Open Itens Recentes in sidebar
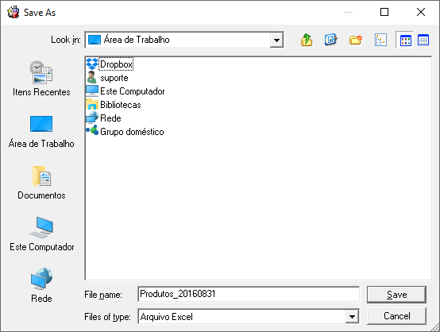Image resolution: width=440 pixels, height=332 pixels. pyautogui.click(x=41, y=79)
